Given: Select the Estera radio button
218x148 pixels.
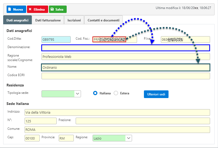Looking at the screenshot, I should click(x=116, y=93).
